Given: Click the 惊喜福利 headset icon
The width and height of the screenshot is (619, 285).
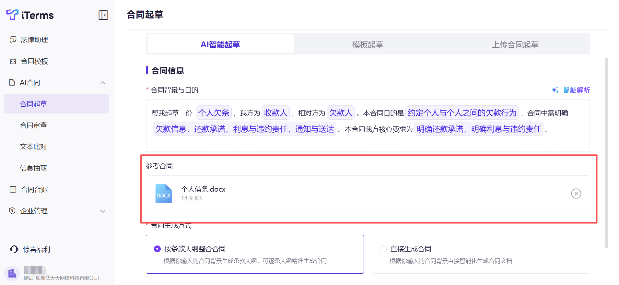Looking at the screenshot, I should coord(14,249).
